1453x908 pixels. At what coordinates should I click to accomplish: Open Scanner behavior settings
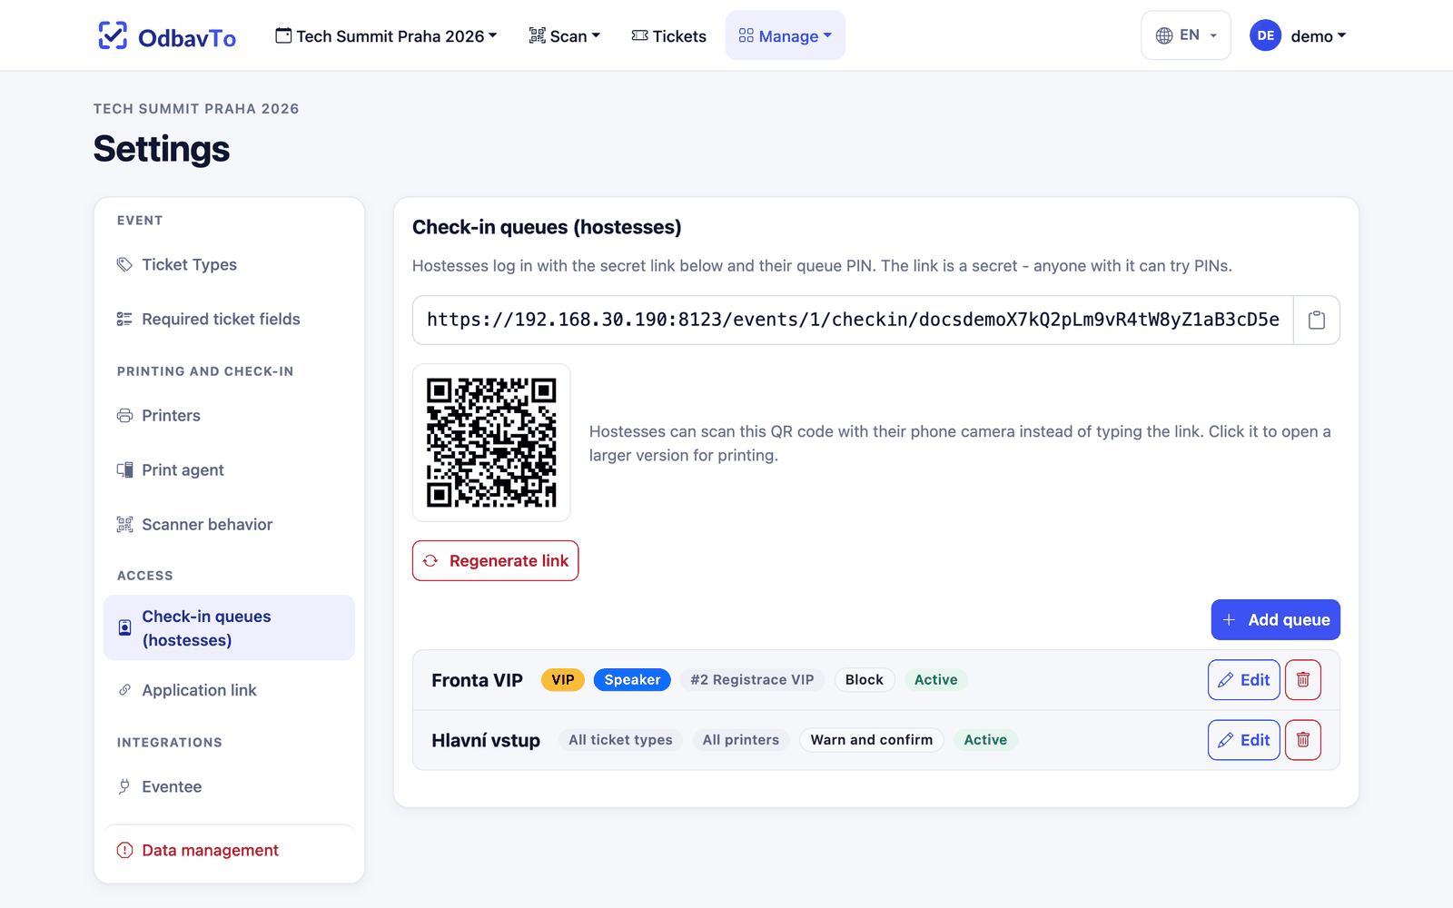[229, 524]
